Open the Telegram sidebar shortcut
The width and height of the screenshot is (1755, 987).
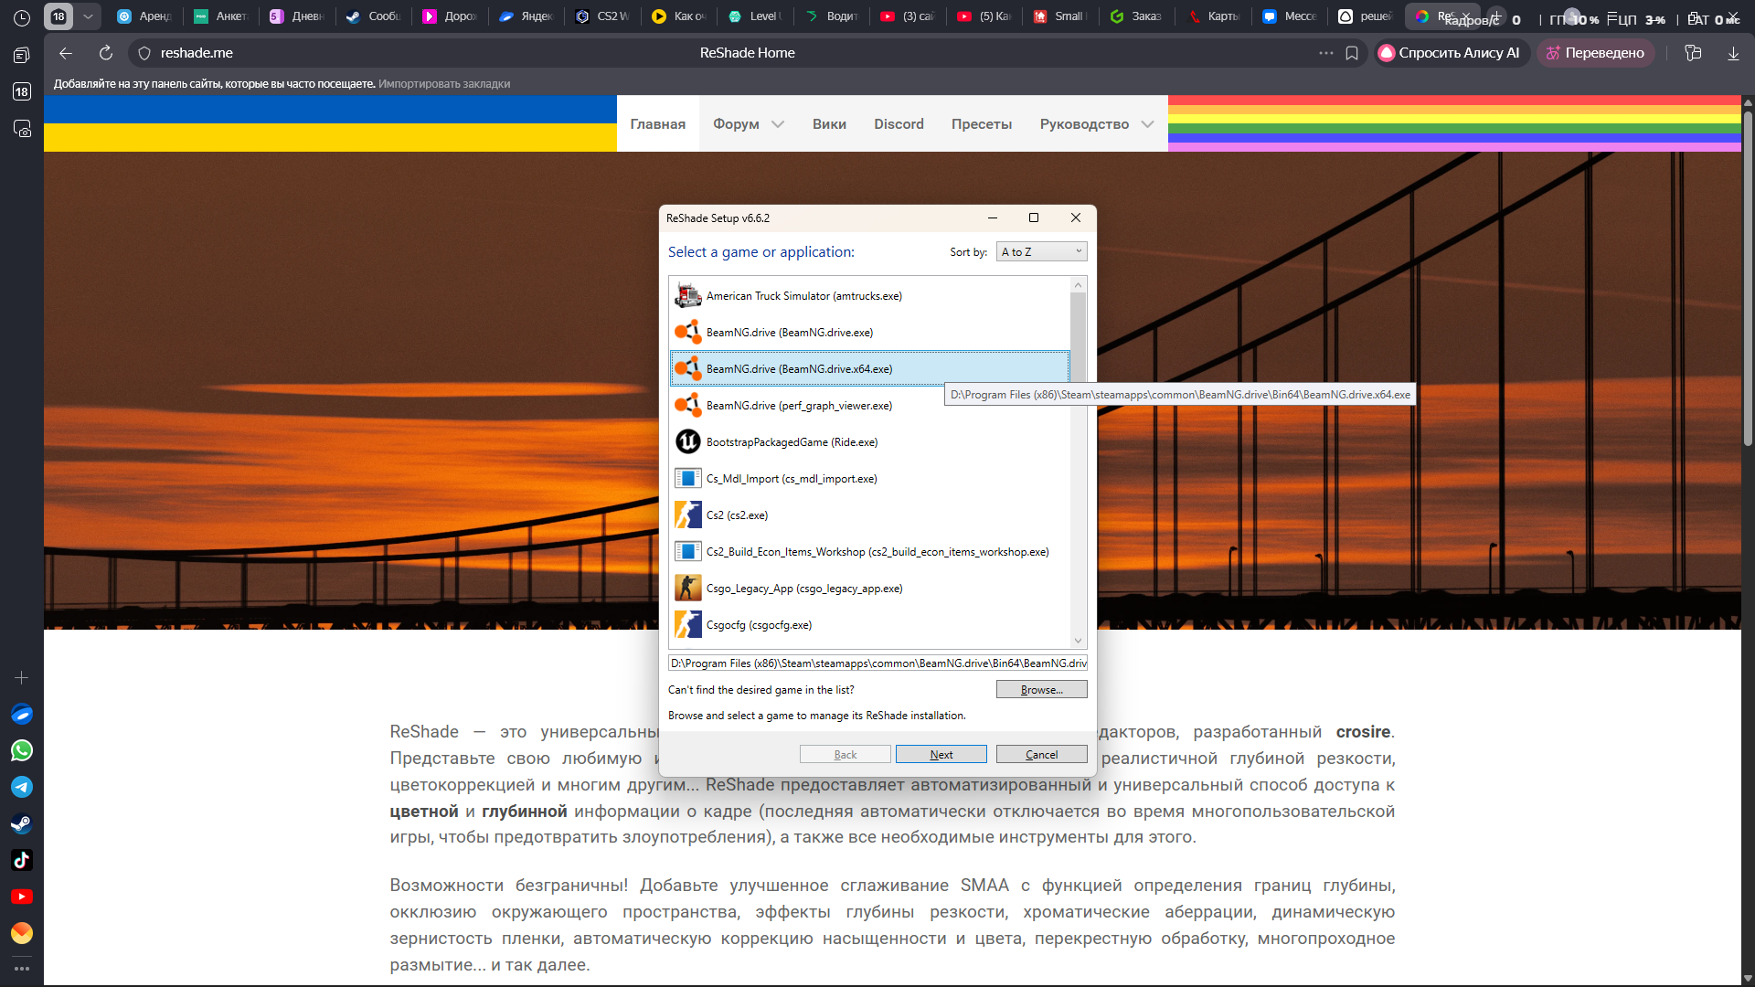point(22,787)
